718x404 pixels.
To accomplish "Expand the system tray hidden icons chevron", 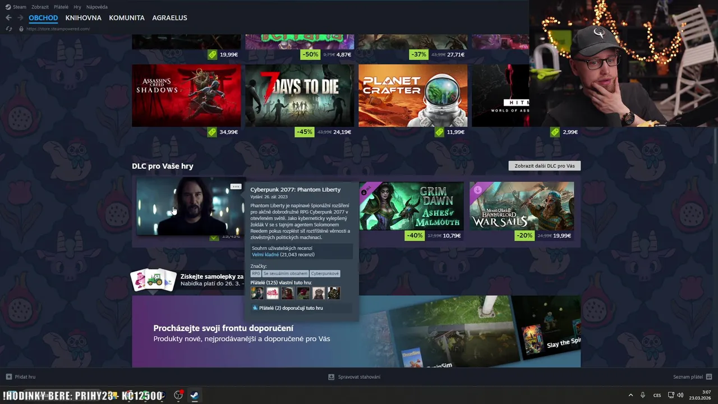I will 630,395.
